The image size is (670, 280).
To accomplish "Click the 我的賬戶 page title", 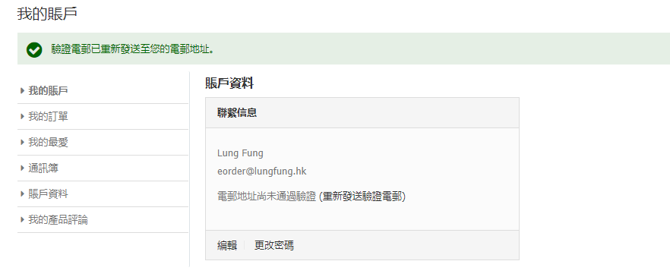I will [47, 14].
